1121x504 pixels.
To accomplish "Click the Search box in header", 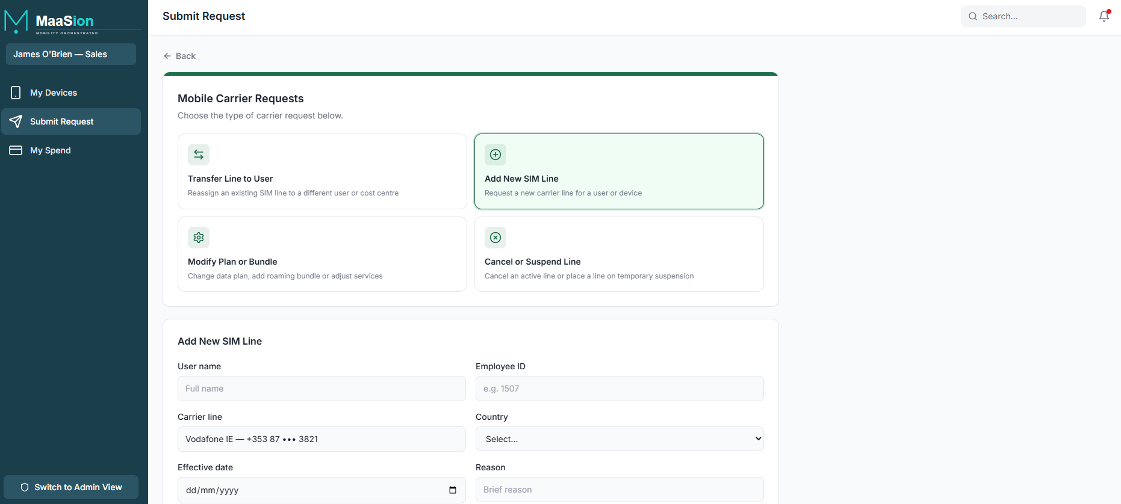I will (1023, 16).
